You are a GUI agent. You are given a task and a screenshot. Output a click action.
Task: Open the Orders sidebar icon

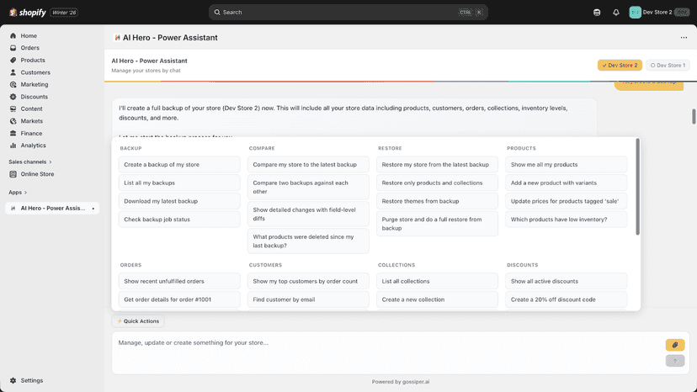coord(13,48)
